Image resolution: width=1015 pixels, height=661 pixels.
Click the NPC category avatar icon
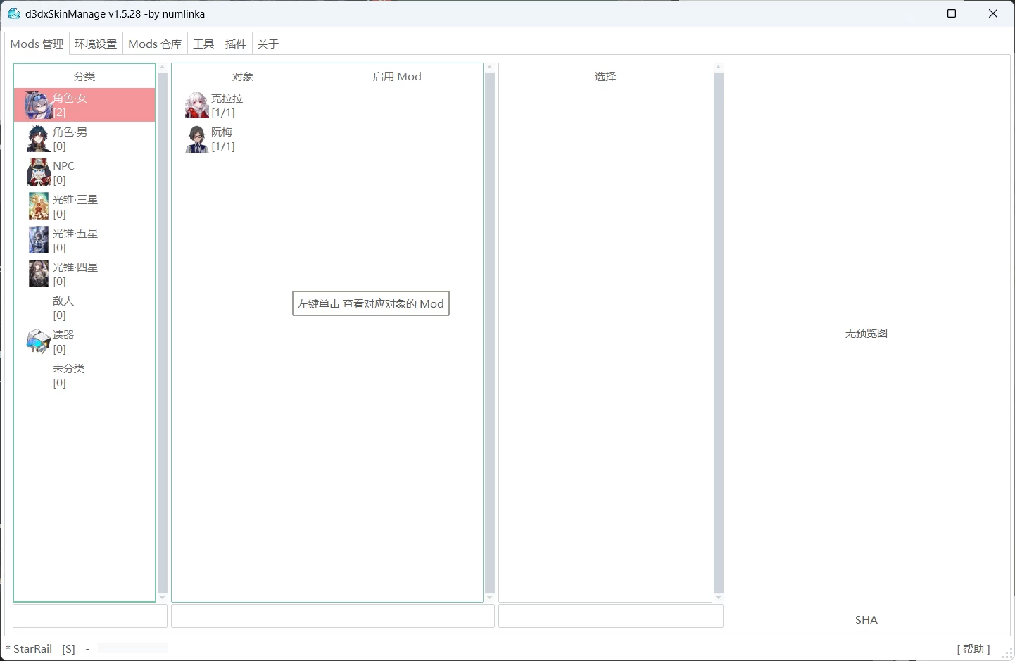pos(38,172)
